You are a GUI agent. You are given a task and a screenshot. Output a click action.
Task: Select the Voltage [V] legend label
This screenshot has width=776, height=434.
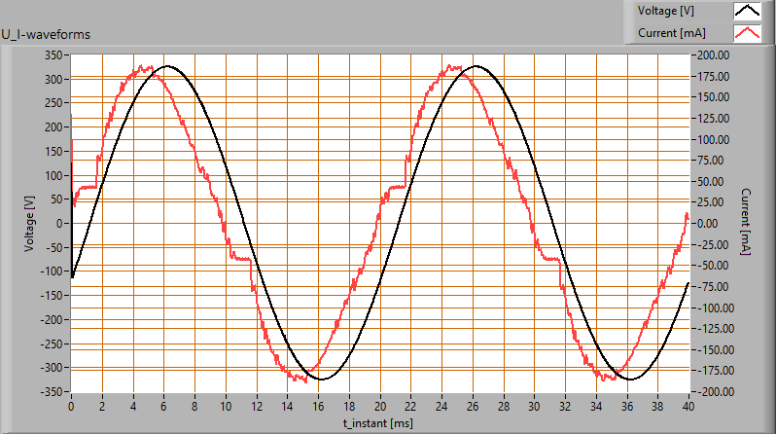pos(665,12)
